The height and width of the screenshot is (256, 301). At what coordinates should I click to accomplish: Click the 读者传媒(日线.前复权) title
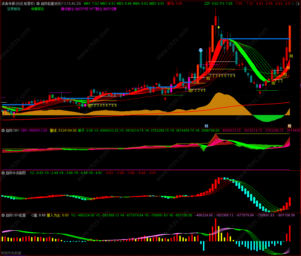pos(18,4)
